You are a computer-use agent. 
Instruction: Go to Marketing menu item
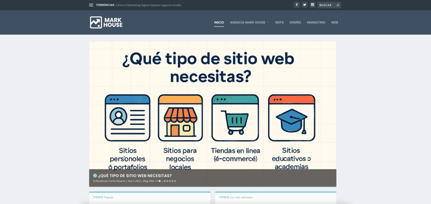pyautogui.click(x=316, y=22)
